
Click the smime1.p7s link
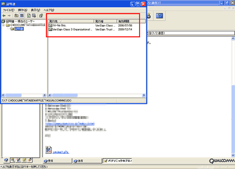coord(61,152)
